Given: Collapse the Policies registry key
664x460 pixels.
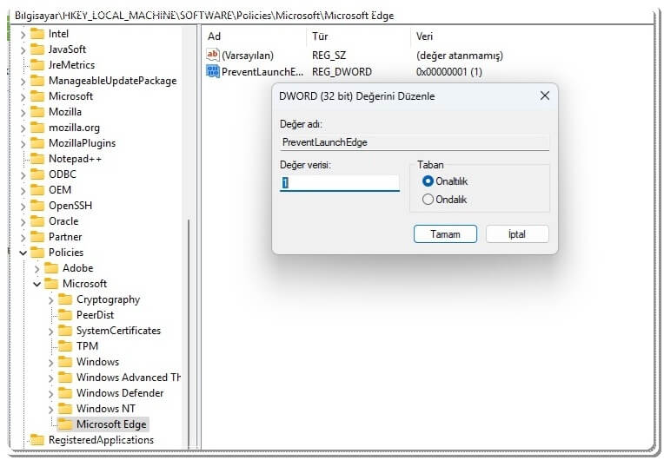Looking at the screenshot, I should (23, 253).
